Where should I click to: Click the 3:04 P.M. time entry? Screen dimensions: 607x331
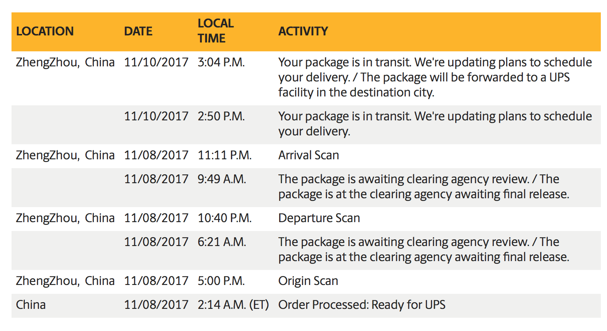tap(221, 62)
